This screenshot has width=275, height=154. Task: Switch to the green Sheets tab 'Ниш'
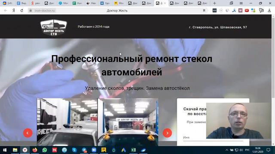pos(77,3)
